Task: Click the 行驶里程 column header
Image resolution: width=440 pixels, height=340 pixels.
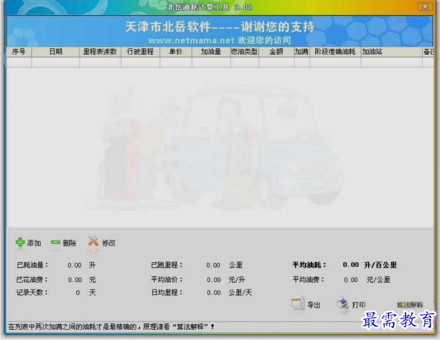Action: 140,52
